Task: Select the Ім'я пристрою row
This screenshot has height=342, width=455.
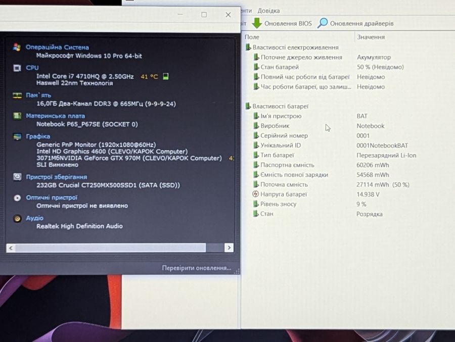Action: (x=348, y=116)
